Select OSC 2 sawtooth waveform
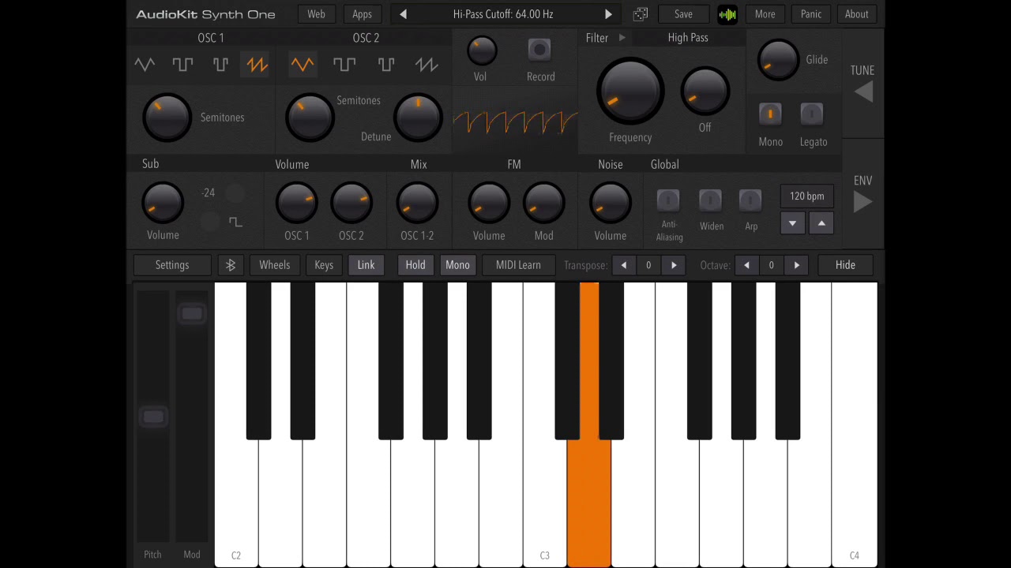This screenshot has width=1011, height=568. (x=427, y=65)
